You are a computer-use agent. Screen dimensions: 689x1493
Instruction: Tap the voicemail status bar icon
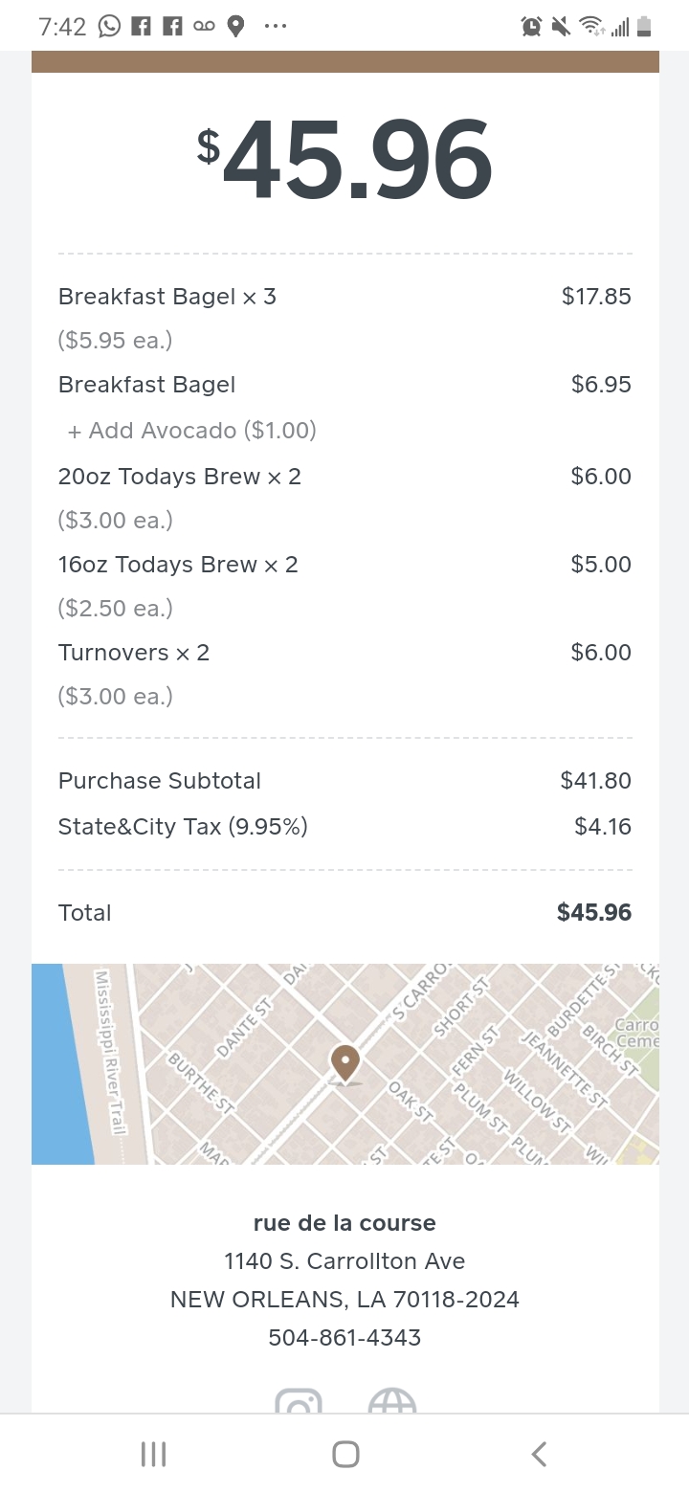click(204, 26)
